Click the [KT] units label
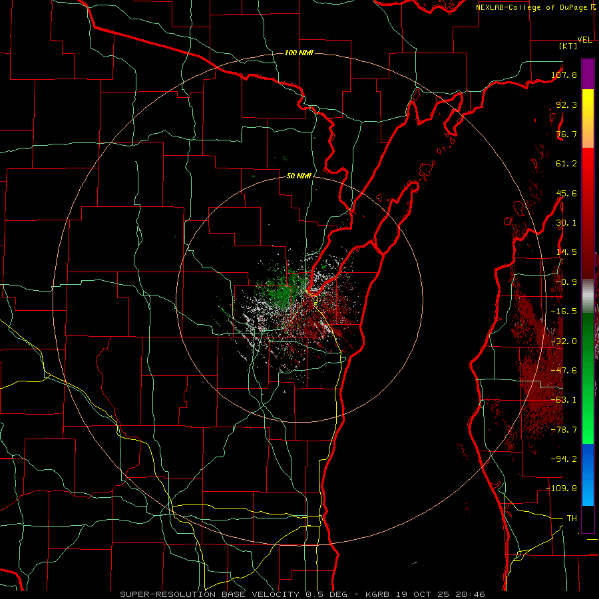Image resolution: width=599 pixels, height=599 pixels. (568, 46)
